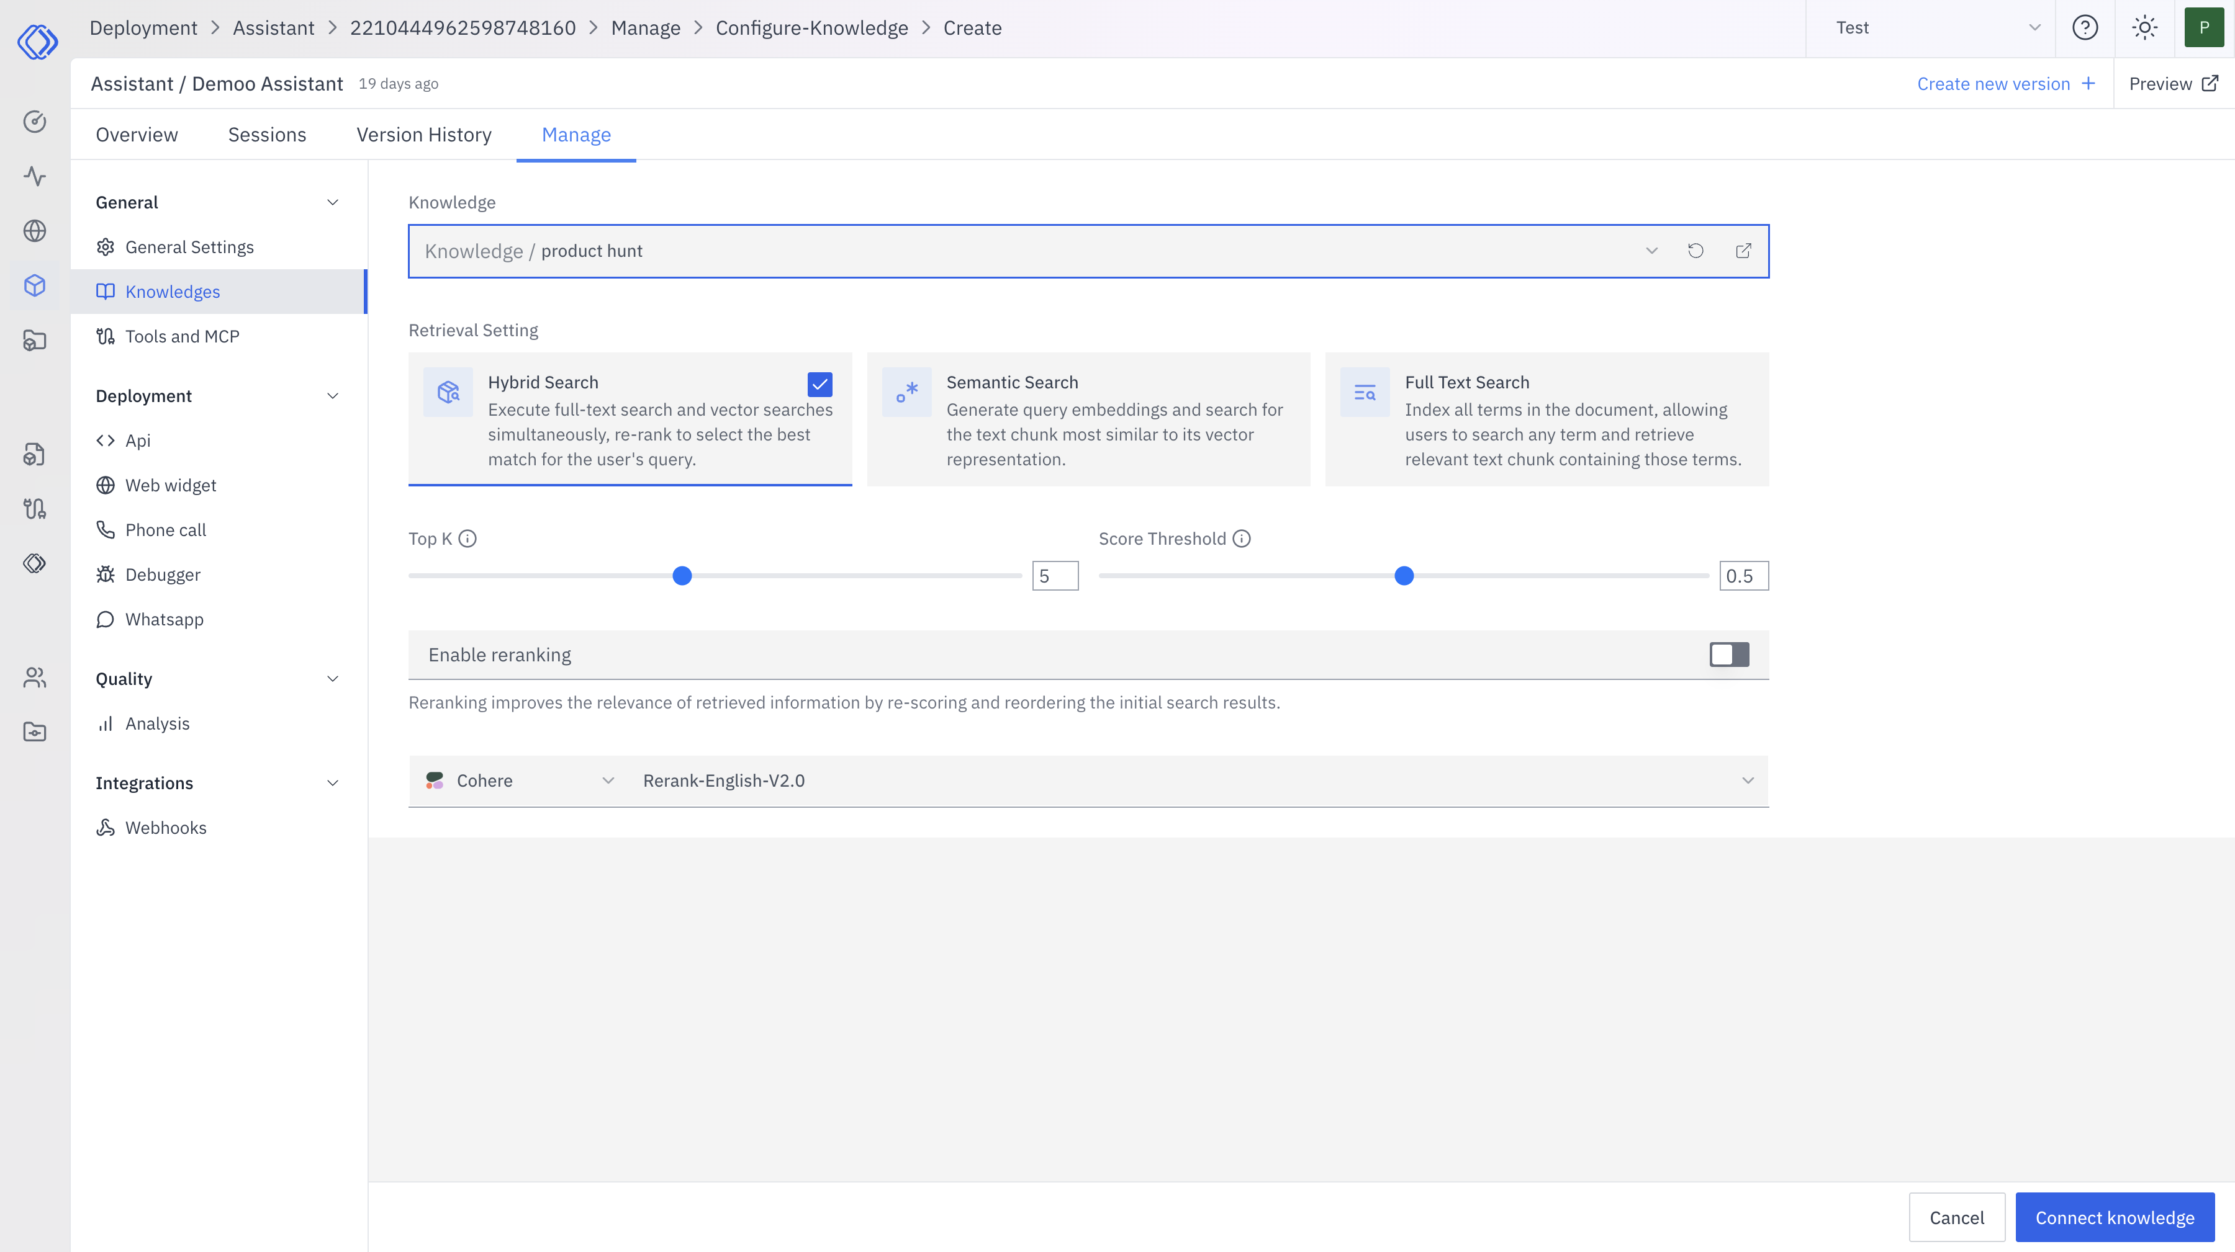Switch to the Version History tab

pos(423,135)
